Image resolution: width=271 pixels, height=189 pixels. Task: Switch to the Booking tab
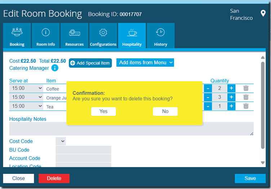(17, 36)
